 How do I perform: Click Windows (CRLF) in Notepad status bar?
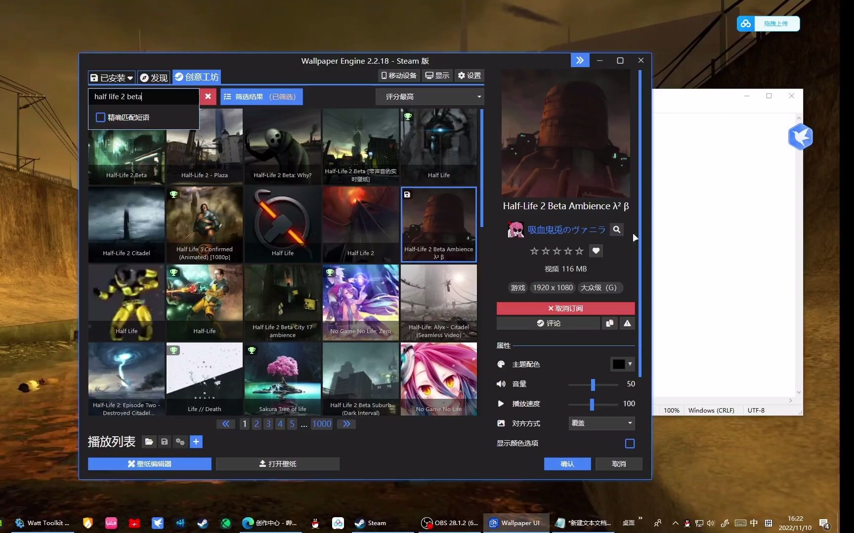(x=711, y=410)
